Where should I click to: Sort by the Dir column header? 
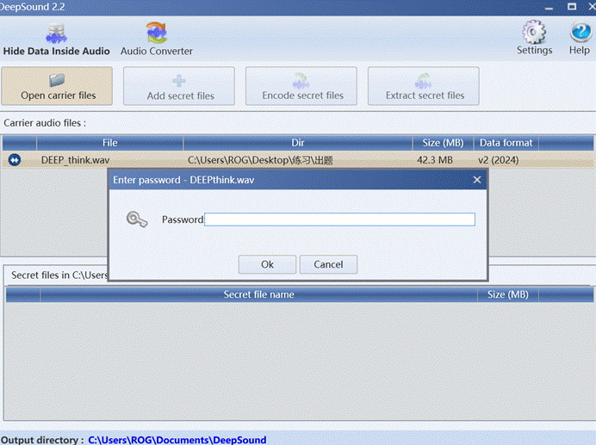[x=298, y=143]
